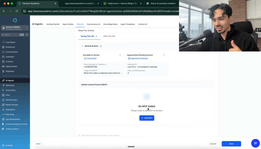Open the Appointment Booking Action card

147,64
